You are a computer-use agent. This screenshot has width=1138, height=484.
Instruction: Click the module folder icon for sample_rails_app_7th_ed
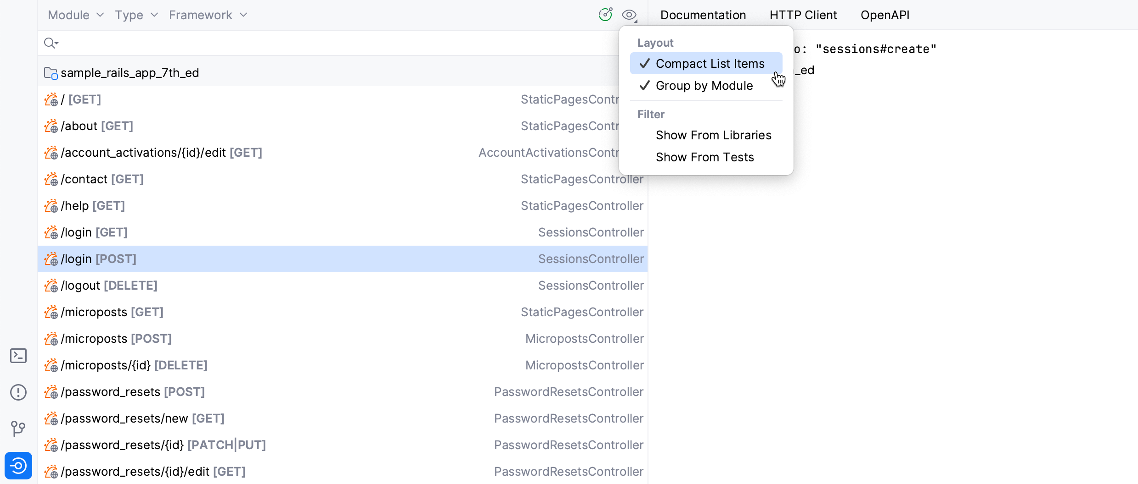pyautogui.click(x=50, y=72)
